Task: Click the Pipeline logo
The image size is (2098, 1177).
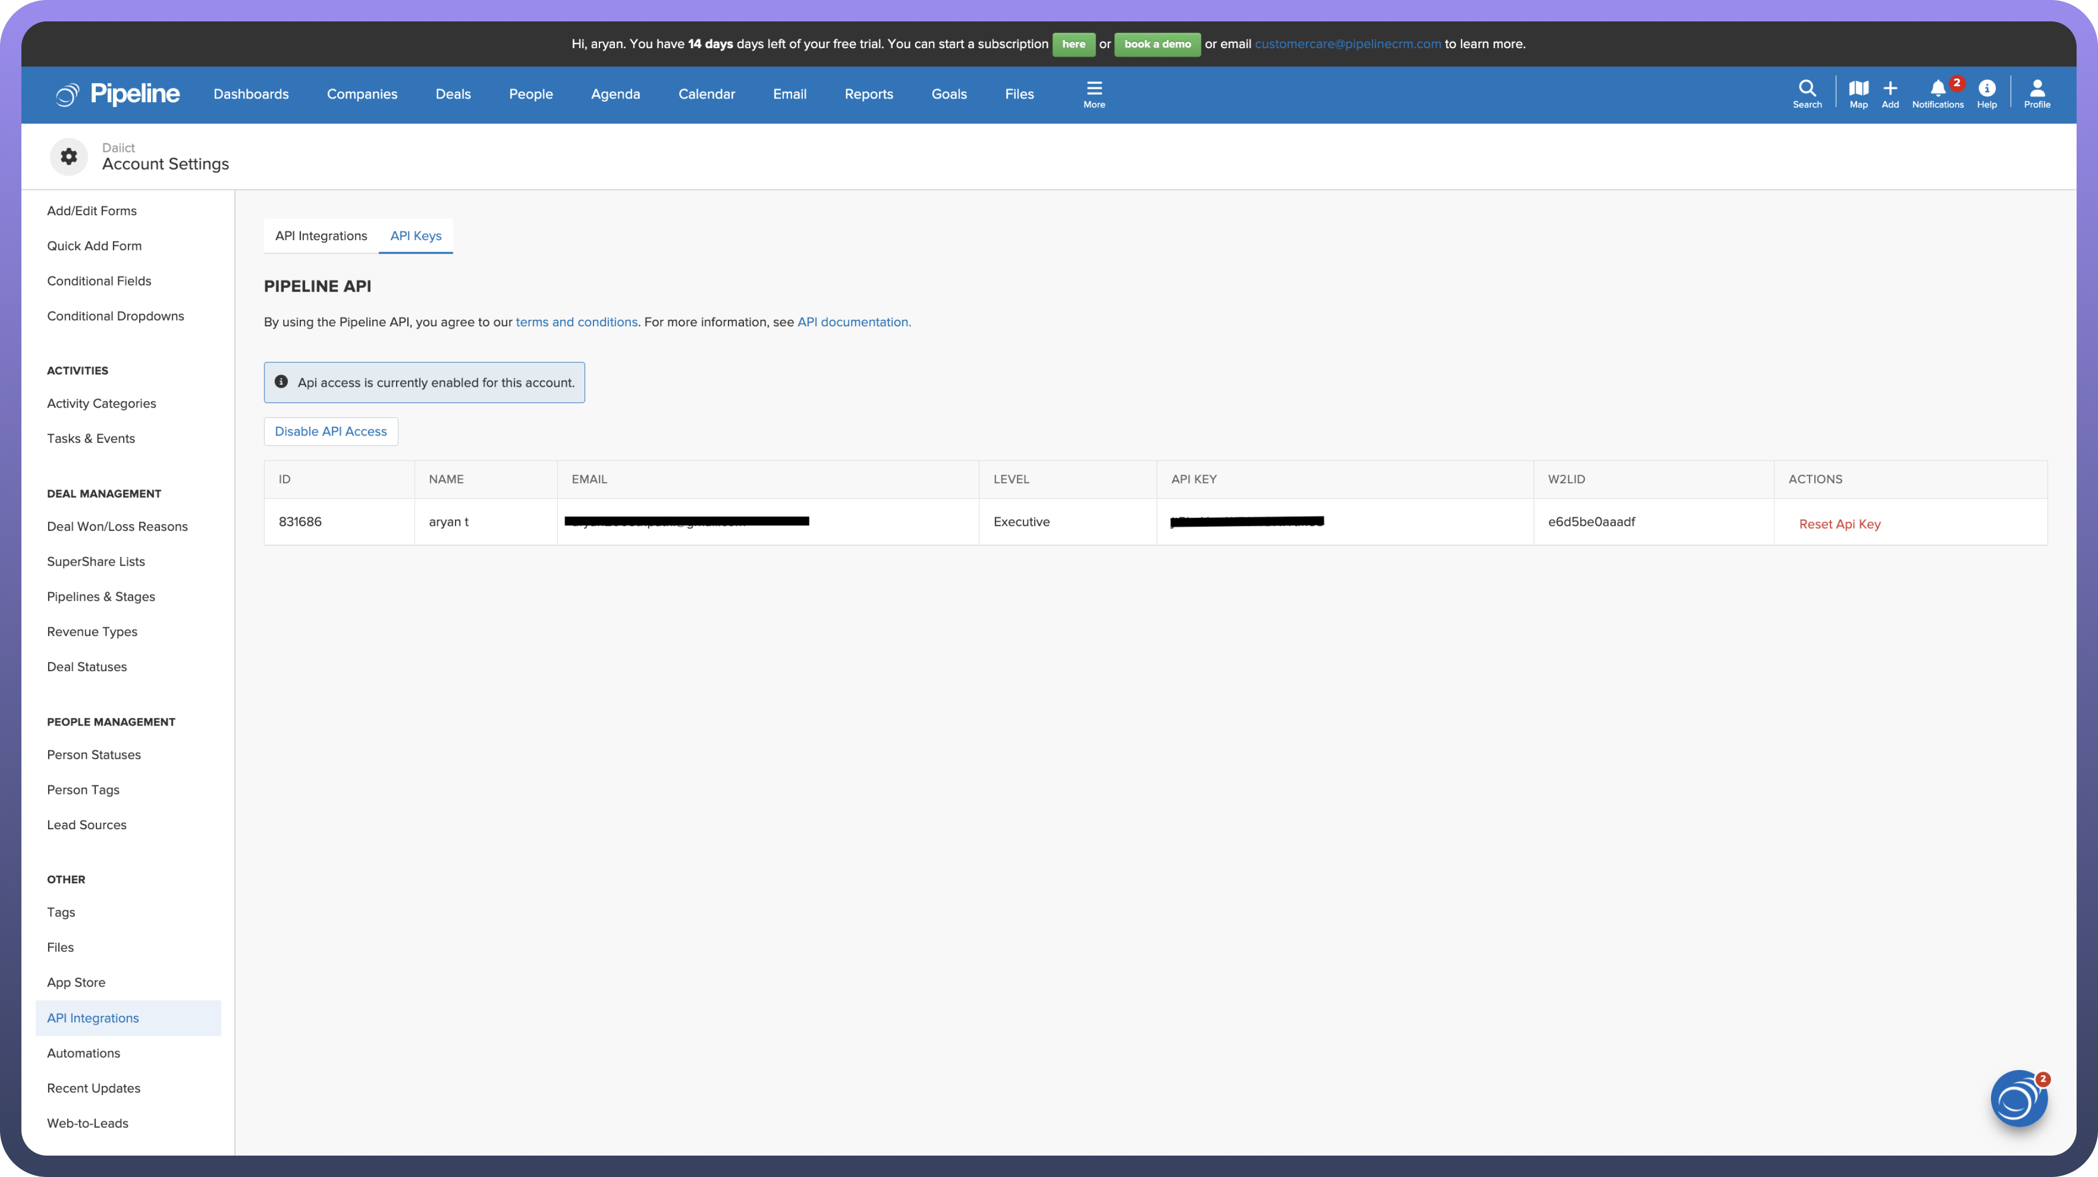Action: click(x=118, y=94)
